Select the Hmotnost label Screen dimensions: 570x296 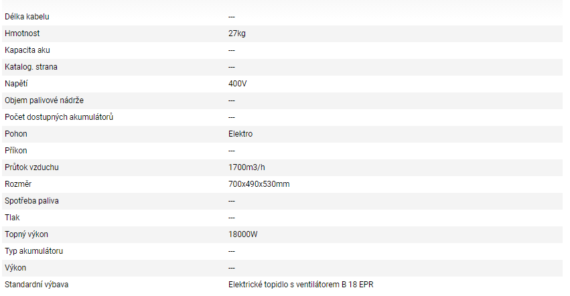click(22, 33)
